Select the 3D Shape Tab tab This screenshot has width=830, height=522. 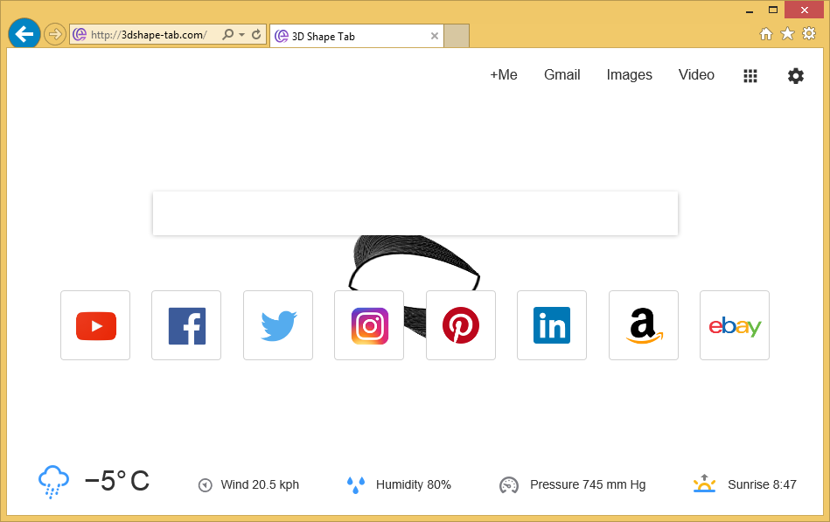click(x=350, y=36)
